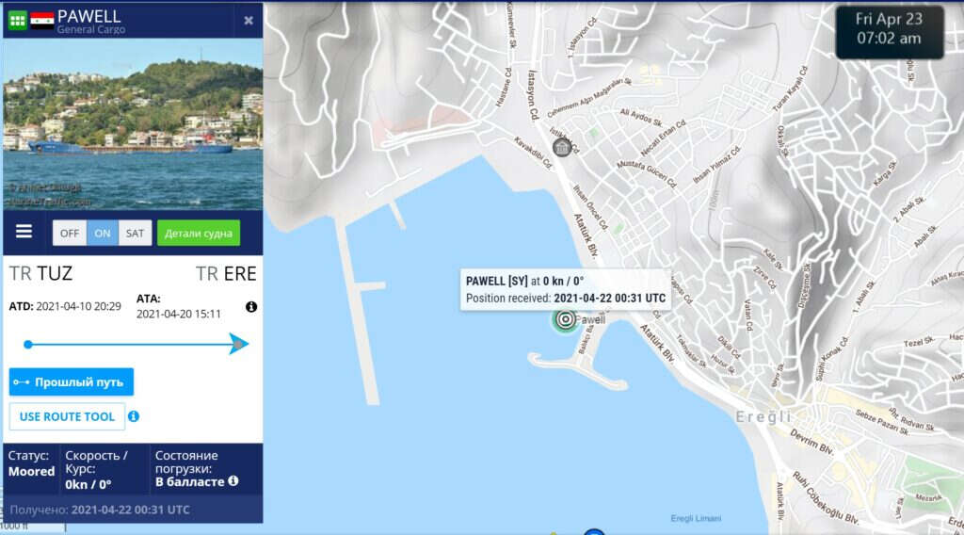Click the museum icon on Istasyon Cd
964x535 pixels.
561,147
